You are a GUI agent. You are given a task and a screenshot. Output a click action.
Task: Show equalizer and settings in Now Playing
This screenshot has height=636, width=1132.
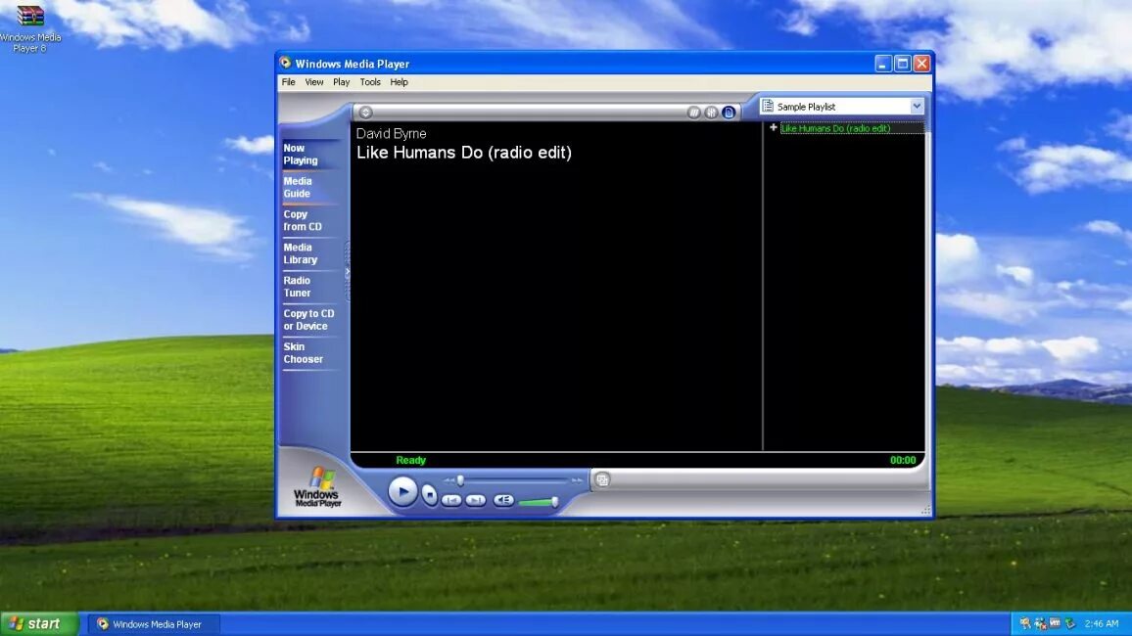tap(711, 112)
